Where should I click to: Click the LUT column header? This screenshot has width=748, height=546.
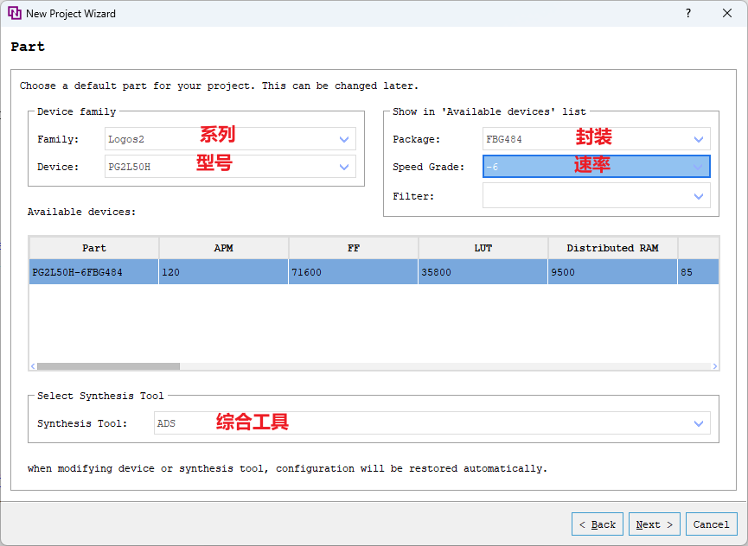pos(482,248)
